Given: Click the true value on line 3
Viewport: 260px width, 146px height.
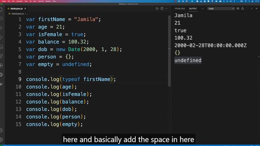Looking at the screenshot, I should [x=77, y=34].
